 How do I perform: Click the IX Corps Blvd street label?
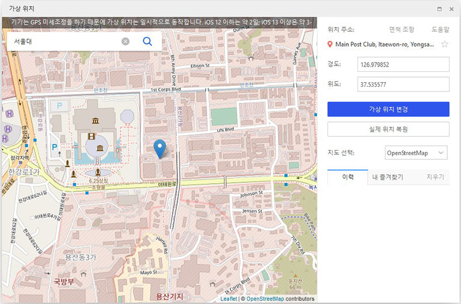point(238,286)
